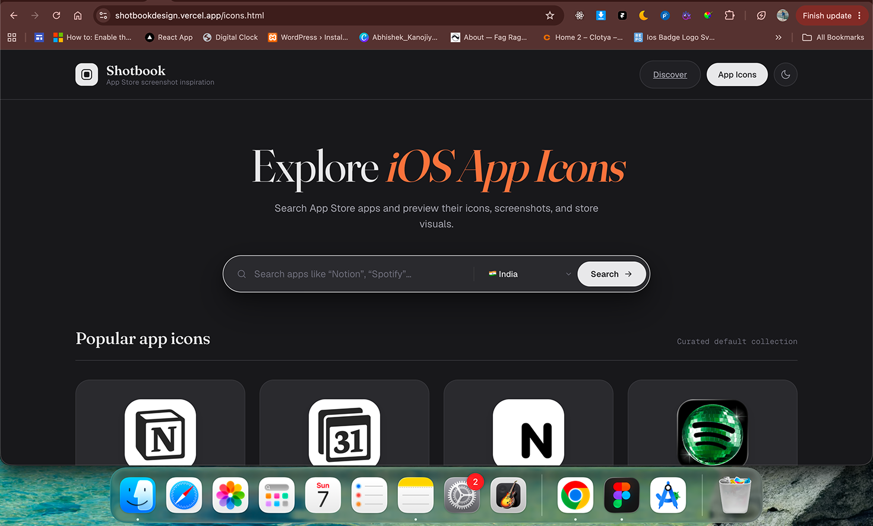Image resolution: width=873 pixels, height=526 pixels.
Task: Toggle dark mode with the moon button
Action: pos(786,75)
